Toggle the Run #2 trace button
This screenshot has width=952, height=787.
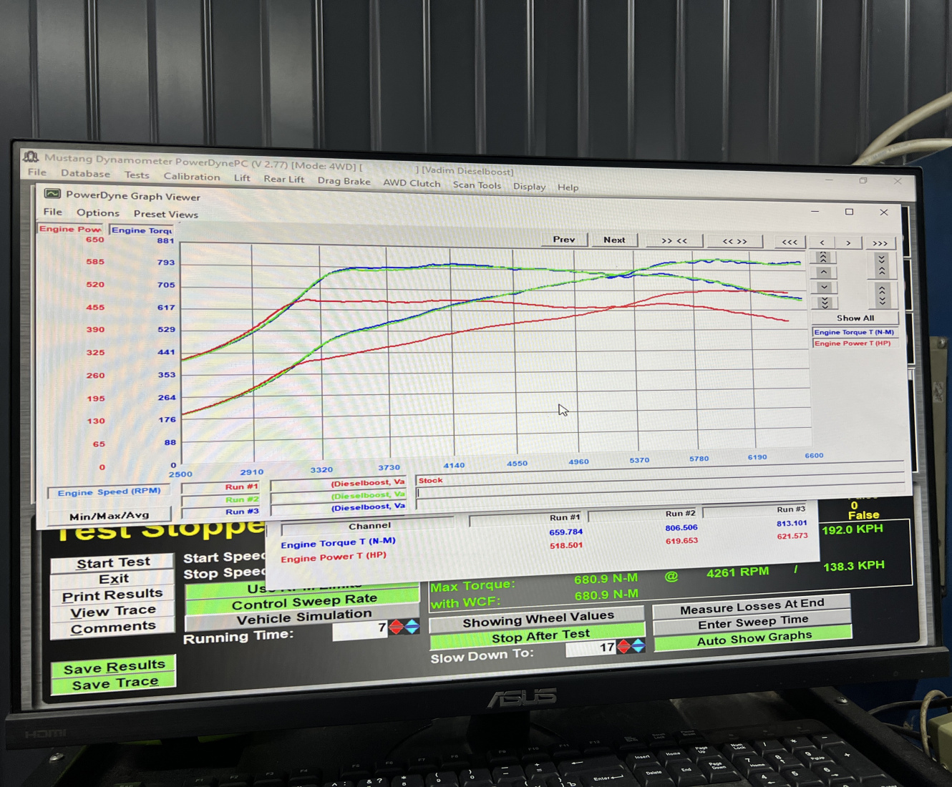pos(220,499)
